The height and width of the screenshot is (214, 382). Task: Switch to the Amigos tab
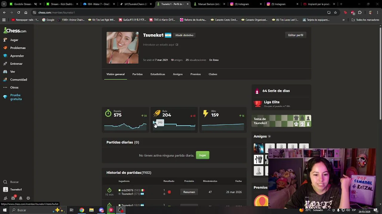pyautogui.click(x=178, y=74)
